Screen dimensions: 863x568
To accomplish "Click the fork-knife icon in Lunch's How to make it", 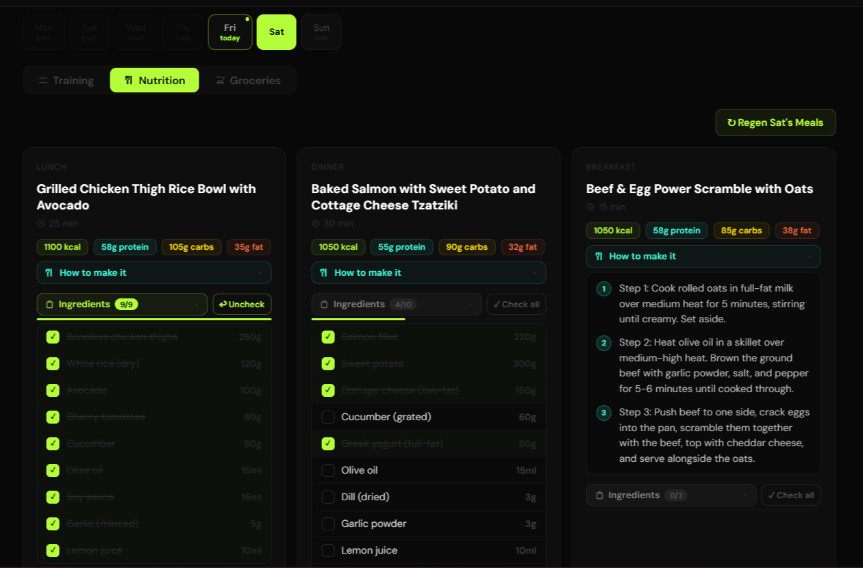I will (49, 273).
